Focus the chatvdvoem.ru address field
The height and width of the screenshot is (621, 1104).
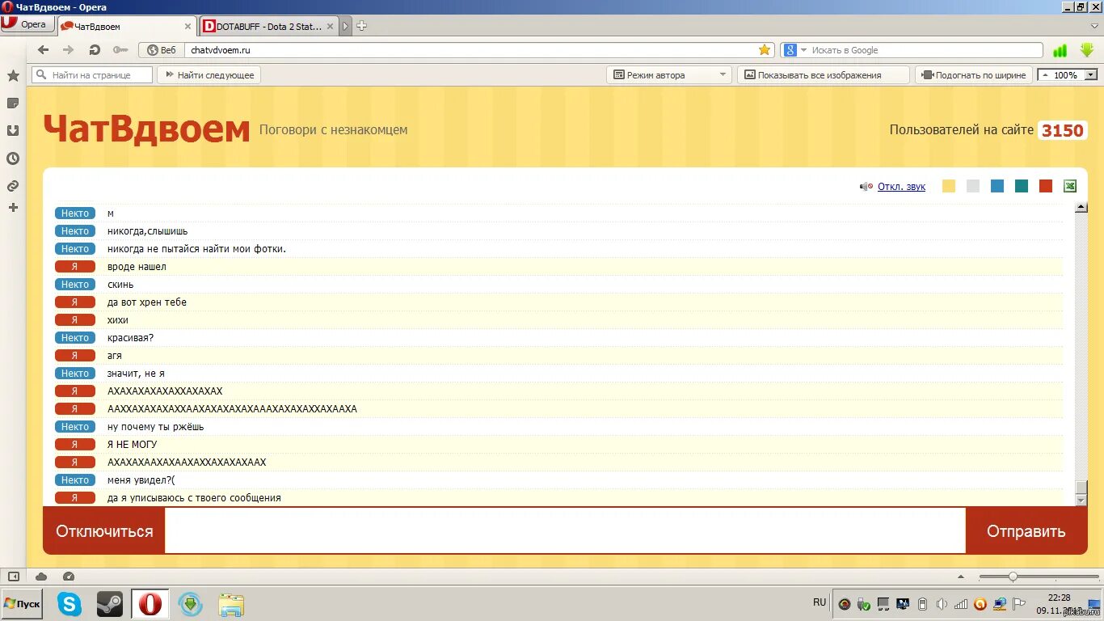471,50
